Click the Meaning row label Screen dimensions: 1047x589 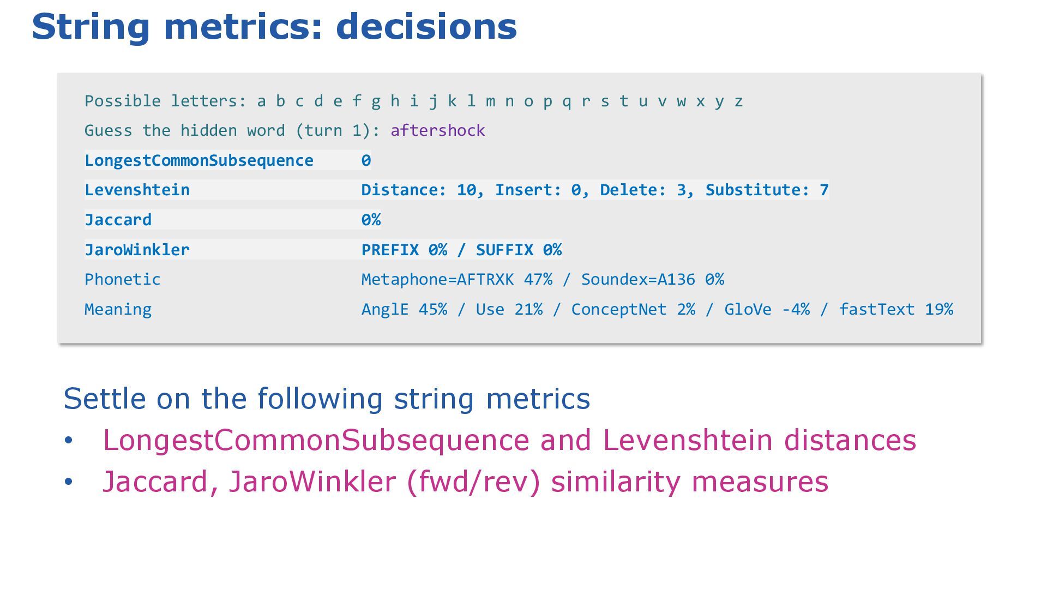click(x=118, y=310)
